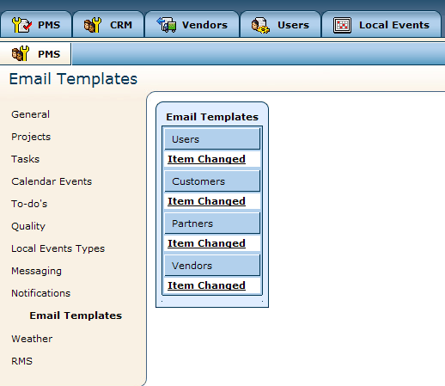Select Local Events Types in sidebar
This screenshot has width=445, height=386.
(x=58, y=248)
